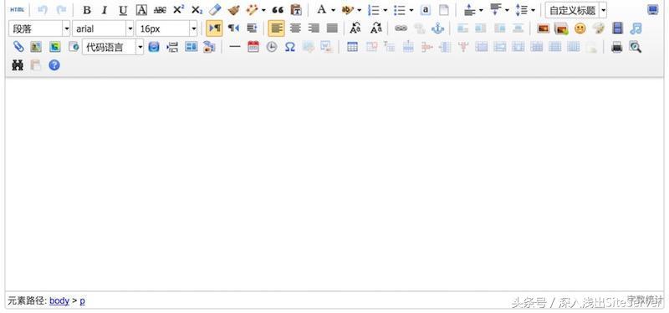
Task: Insert an emoticon with the smiley icon
Action: click(x=580, y=28)
